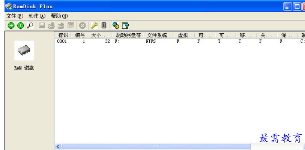This screenshot has height=150, width=305.
Task: Sort by the 大小 column header
Action: pos(100,35)
